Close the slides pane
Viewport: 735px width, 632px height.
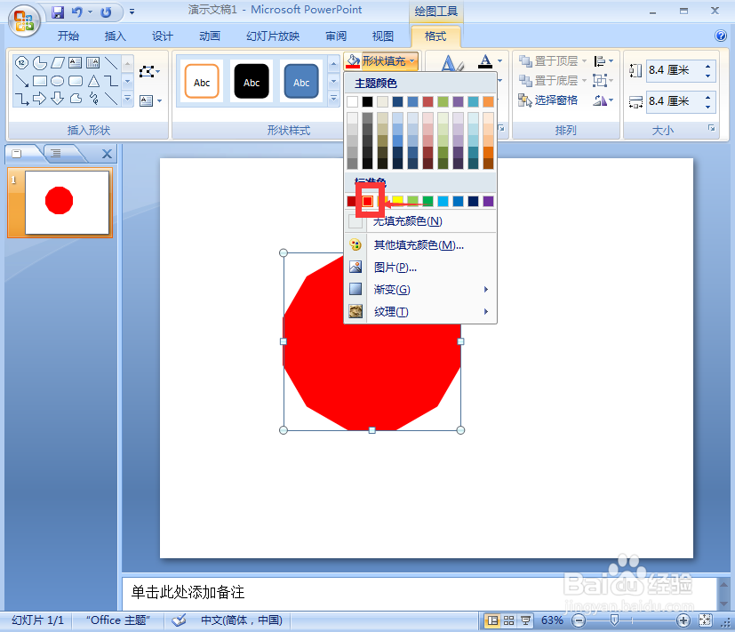click(107, 154)
